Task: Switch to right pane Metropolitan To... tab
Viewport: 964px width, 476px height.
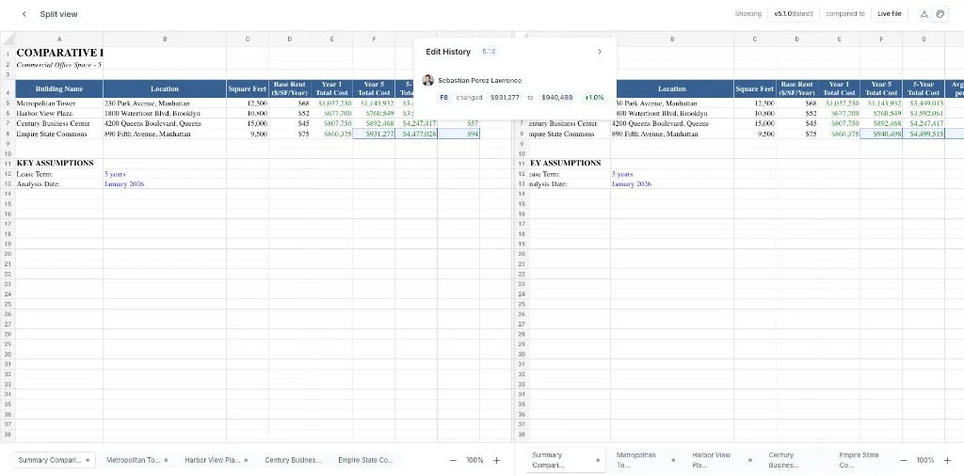Action: click(x=646, y=459)
